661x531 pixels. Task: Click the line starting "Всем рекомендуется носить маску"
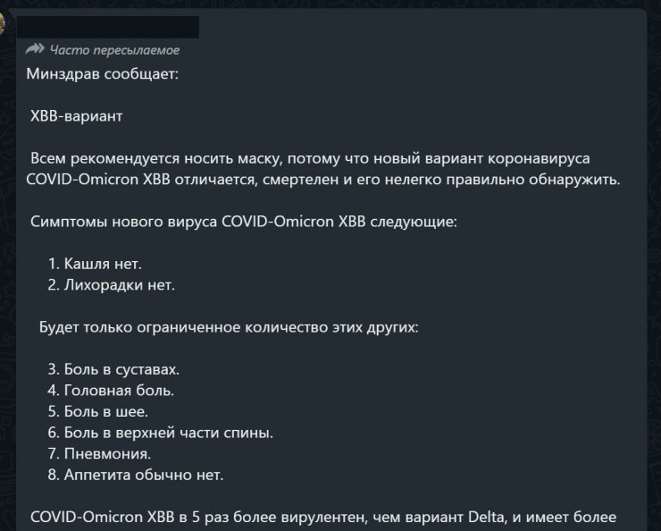tap(310, 158)
